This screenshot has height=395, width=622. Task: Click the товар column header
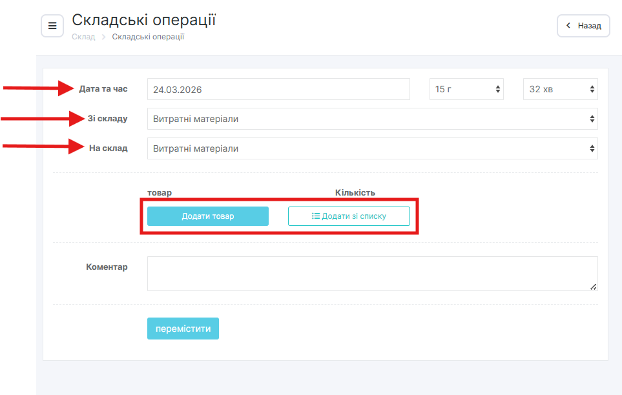pos(160,192)
